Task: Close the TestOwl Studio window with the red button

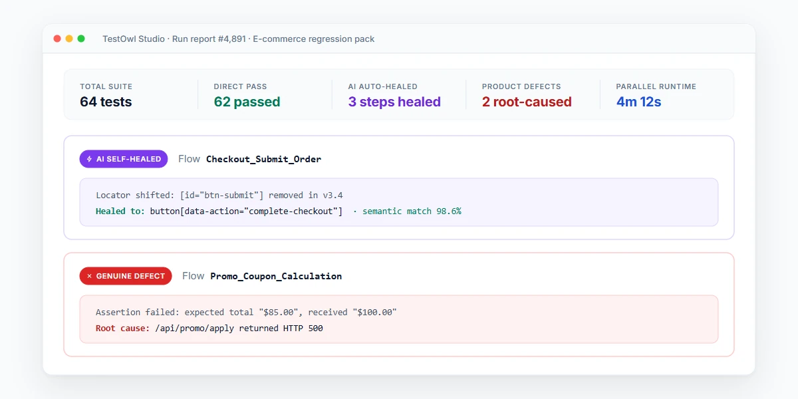Action: 57,39
